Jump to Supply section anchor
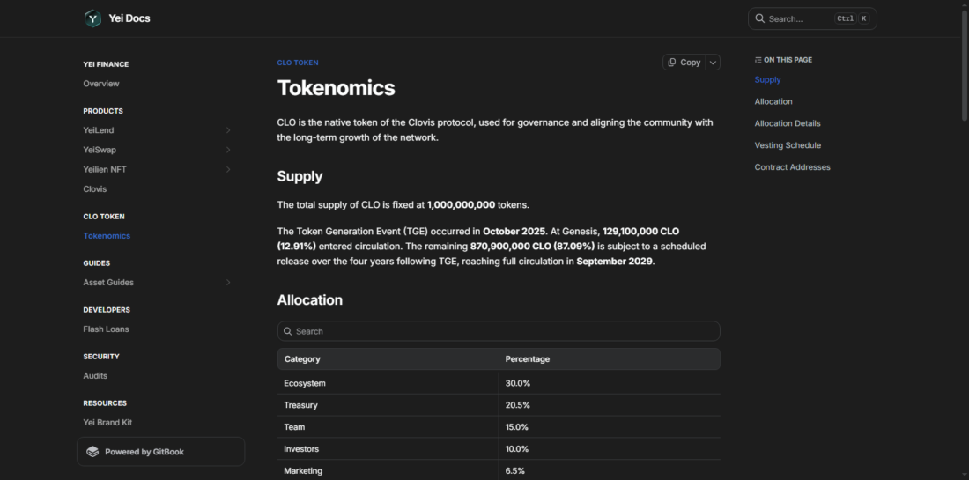This screenshot has height=480, width=969. click(767, 79)
